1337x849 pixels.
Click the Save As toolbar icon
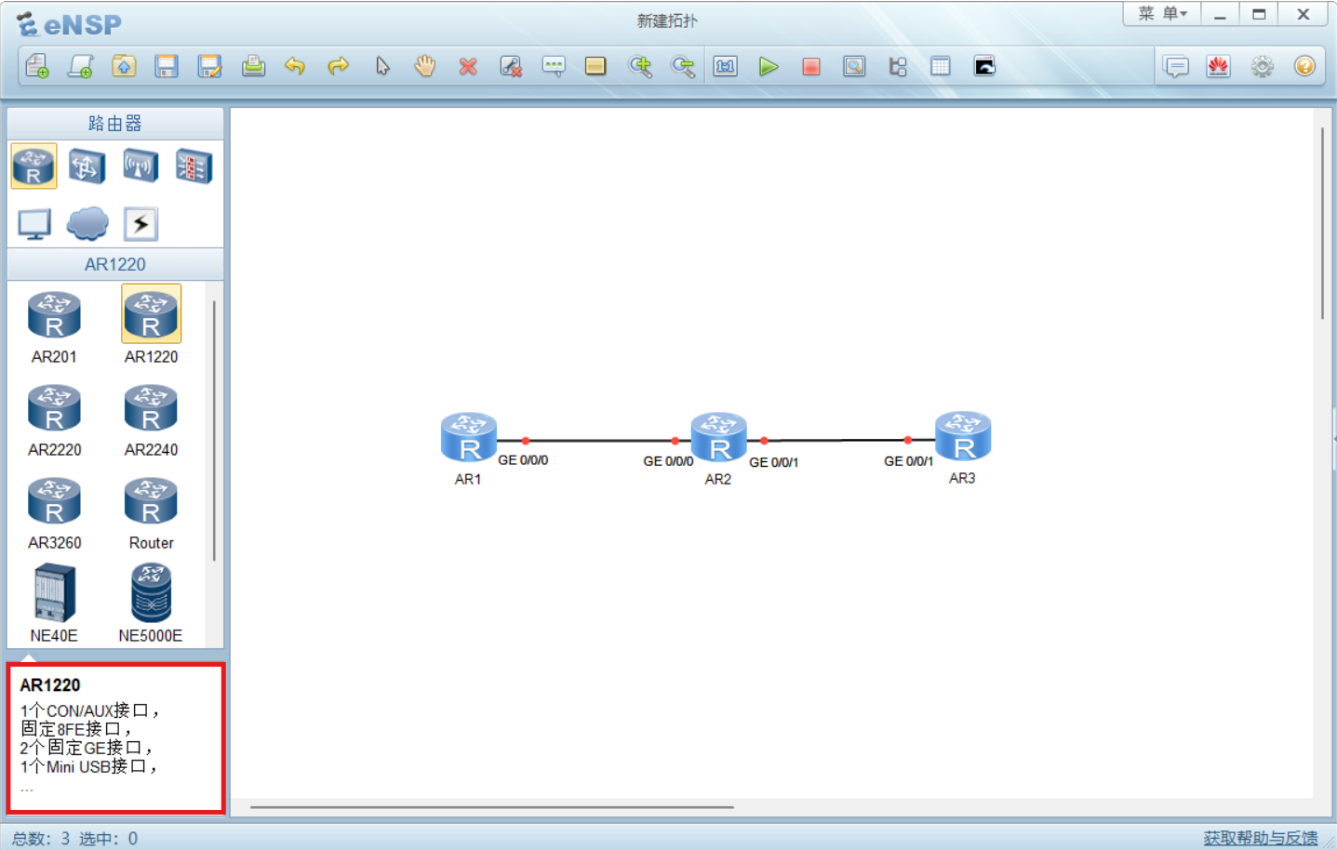(210, 66)
